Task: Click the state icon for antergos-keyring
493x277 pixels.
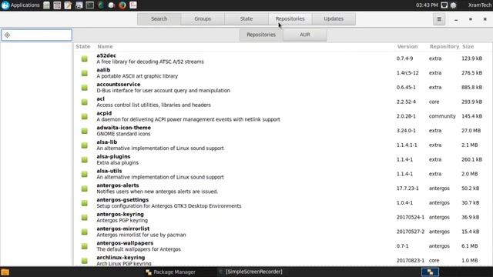Action: click(x=84, y=218)
